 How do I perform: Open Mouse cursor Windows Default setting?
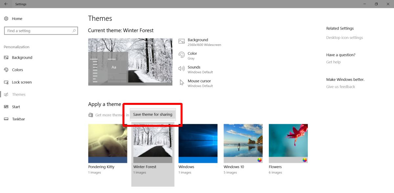200,83
